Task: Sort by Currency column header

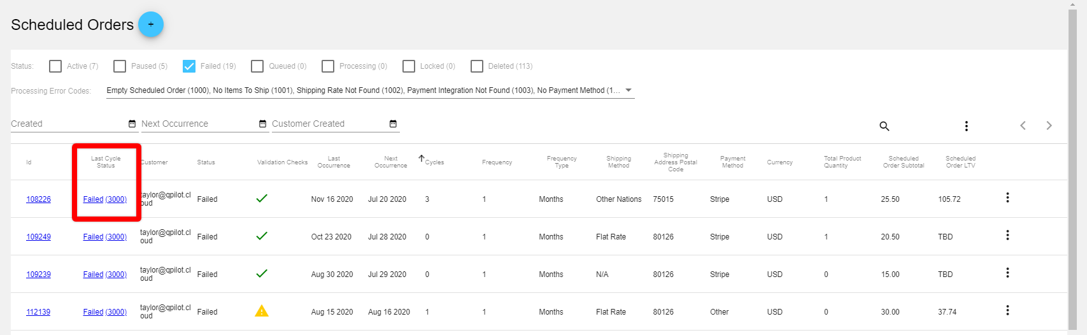Action: [x=779, y=162]
